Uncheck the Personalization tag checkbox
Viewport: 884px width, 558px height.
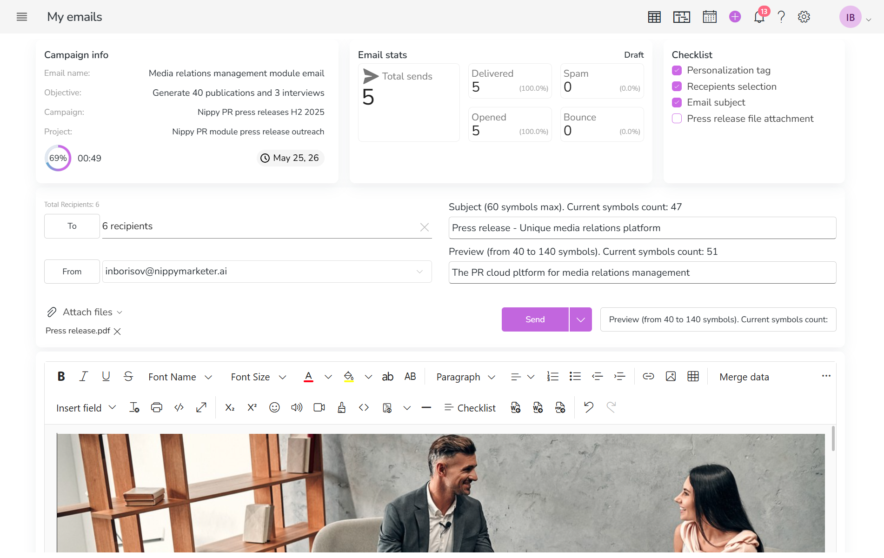[x=677, y=71]
